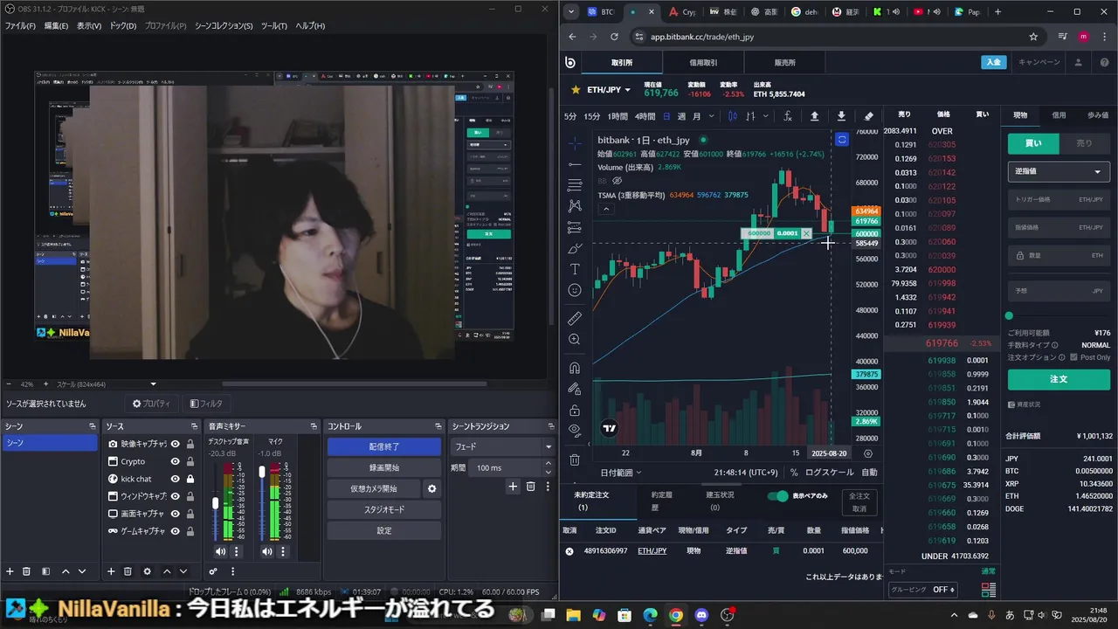Expand more timeframes chevron after 月
Viewport: 1118px width, 629px height.
[711, 116]
